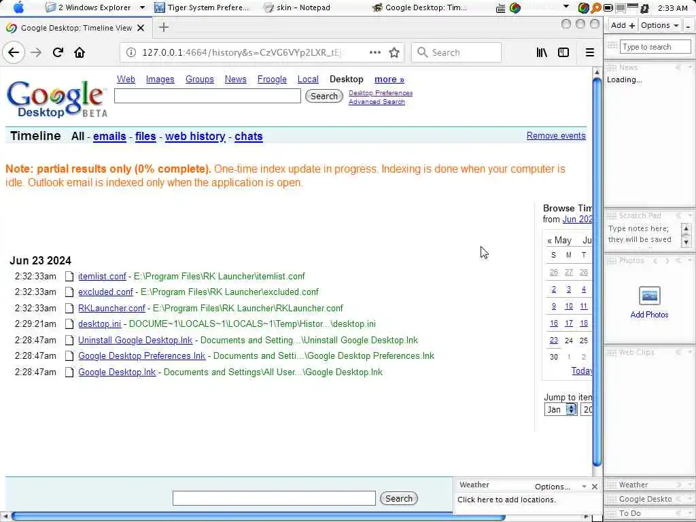Click the bottom page search field
The height and width of the screenshot is (522, 696).
[274, 498]
